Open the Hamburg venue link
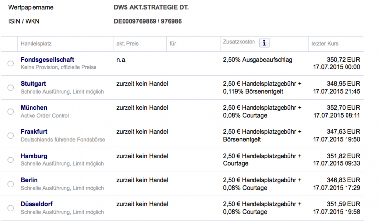Image resolution: width=379 pixels, height=223 pixels. 34,156
